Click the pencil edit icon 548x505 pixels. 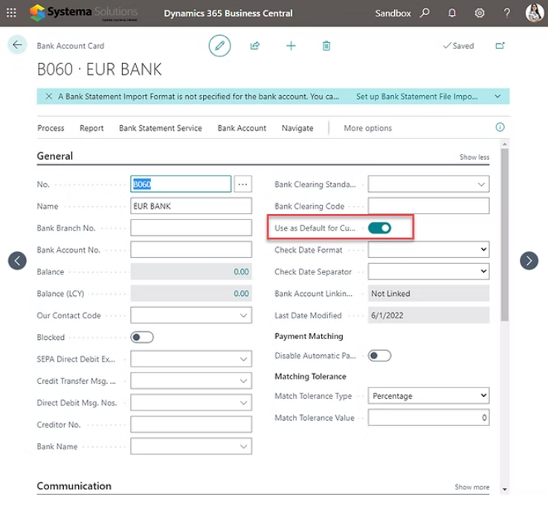point(219,46)
